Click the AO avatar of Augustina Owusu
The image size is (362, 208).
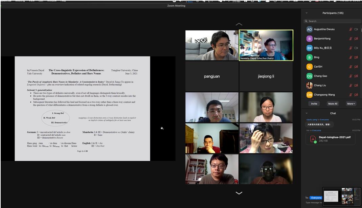click(x=309, y=29)
